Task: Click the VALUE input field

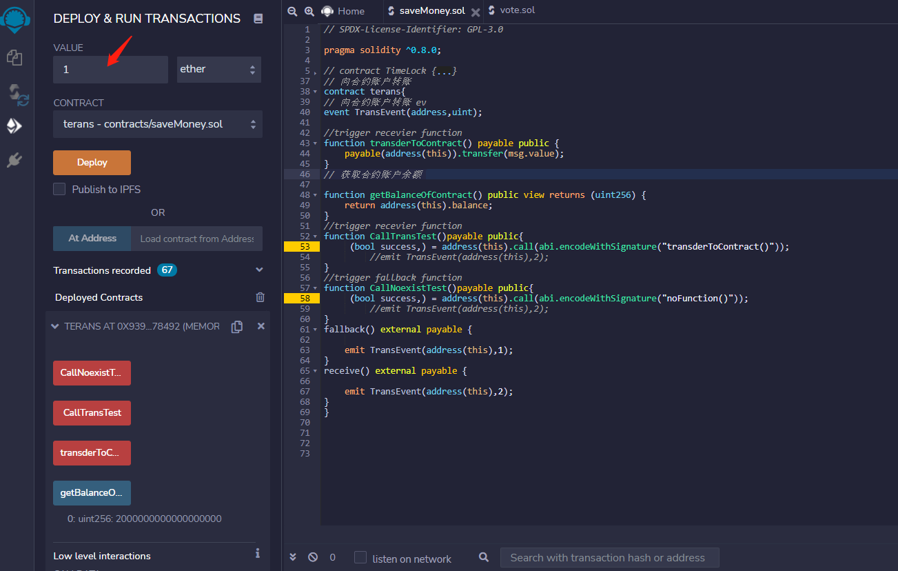Action: 110,69
